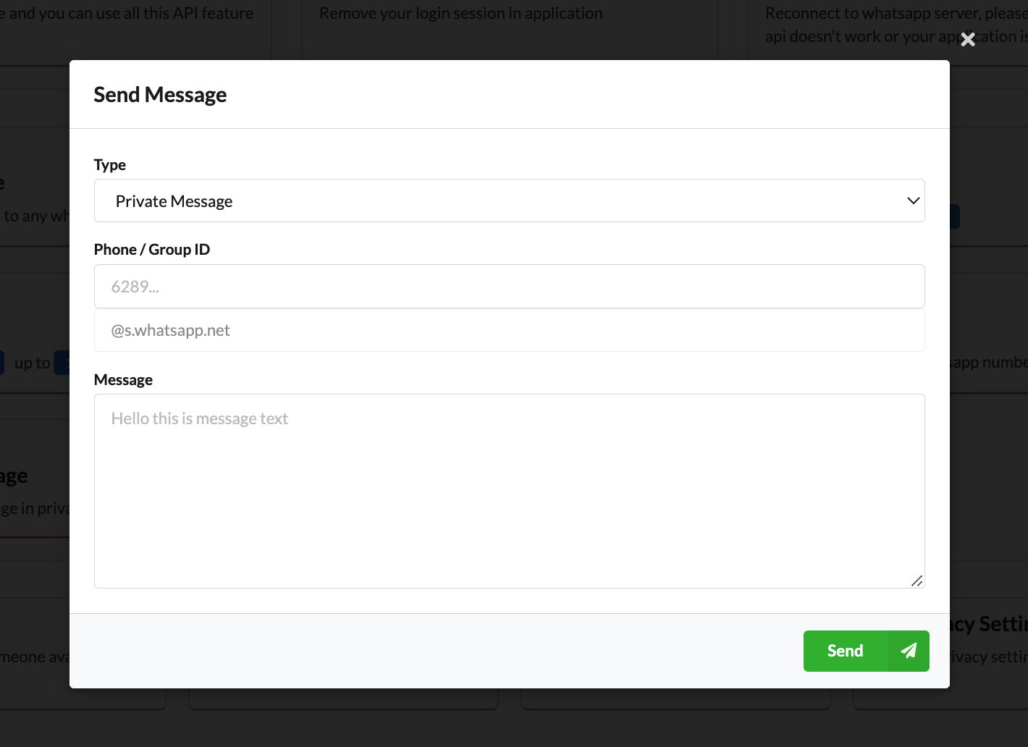Focus the Message text area
Image resolution: width=1028 pixels, height=747 pixels.
pos(510,491)
